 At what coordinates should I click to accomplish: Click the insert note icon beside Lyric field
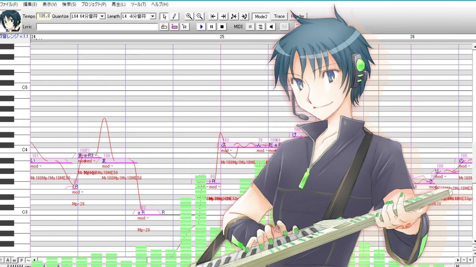[x=164, y=27]
